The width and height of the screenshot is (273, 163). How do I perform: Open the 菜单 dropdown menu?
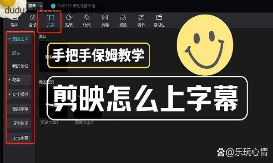click(x=35, y=6)
